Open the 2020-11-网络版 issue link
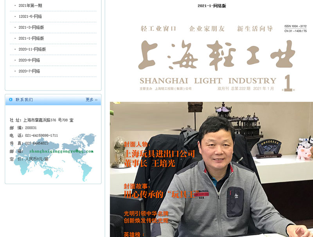The width and height of the screenshot is (313, 237). click(32, 49)
